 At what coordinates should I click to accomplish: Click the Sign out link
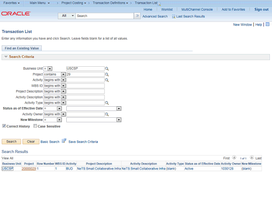(261, 9)
